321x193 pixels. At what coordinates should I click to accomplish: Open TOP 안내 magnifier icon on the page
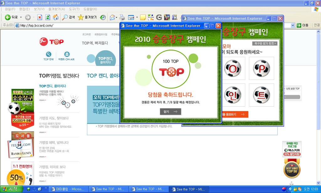[49, 54]
